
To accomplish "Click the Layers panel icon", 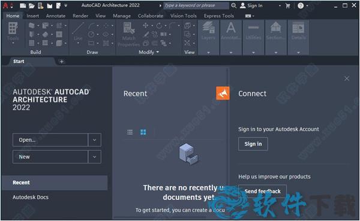I will point(208,28).
